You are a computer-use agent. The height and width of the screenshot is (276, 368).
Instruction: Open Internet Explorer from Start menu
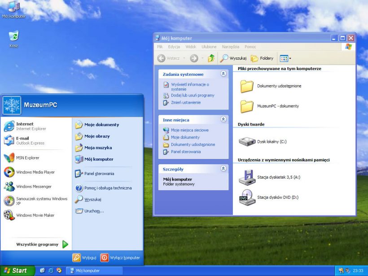pos(27,126)
